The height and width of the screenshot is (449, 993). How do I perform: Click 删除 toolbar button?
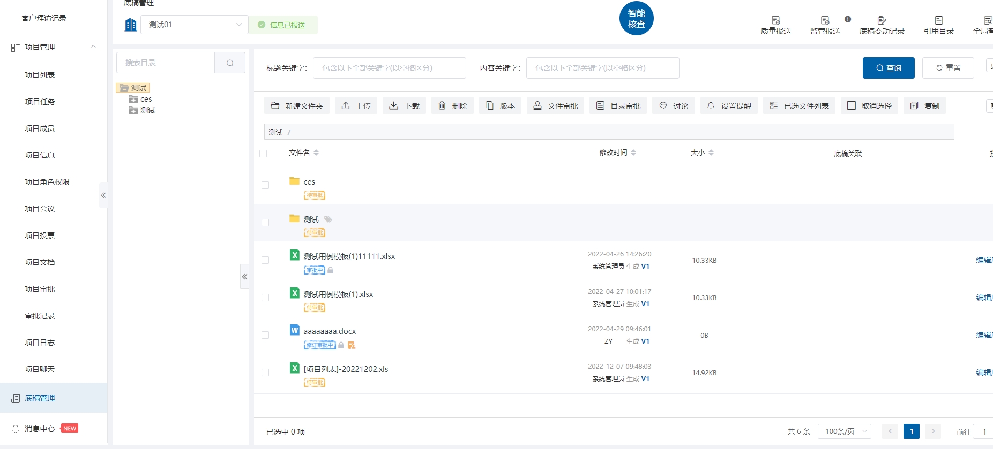click(x=452, y=106)
